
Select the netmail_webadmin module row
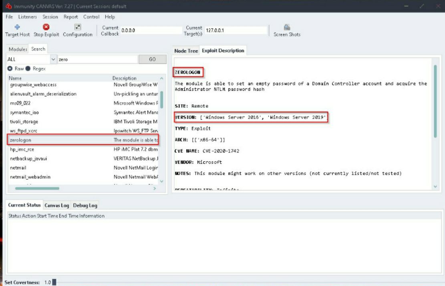point(83,177)
